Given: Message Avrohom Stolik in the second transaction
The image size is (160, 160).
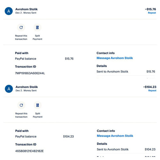Looking at the screenshot, I should [115, 136].
